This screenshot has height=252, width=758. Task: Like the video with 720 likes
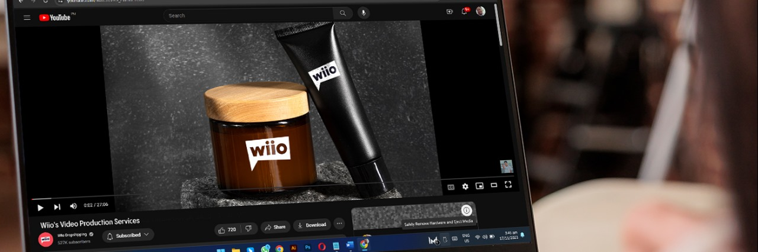click(228, 230)
